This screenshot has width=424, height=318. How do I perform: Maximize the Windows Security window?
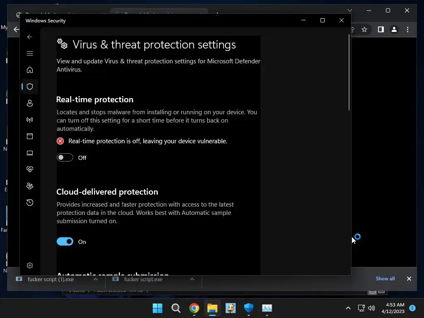tap(322, 20)
